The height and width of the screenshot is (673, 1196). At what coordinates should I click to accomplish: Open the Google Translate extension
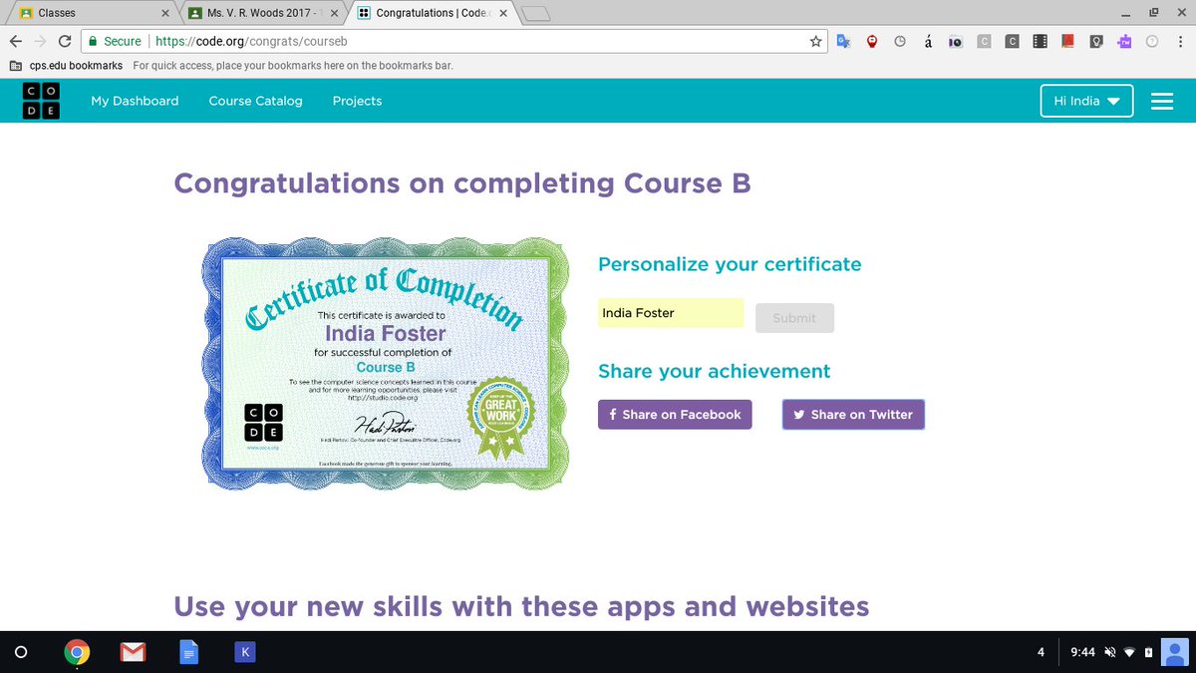[843, 41]
